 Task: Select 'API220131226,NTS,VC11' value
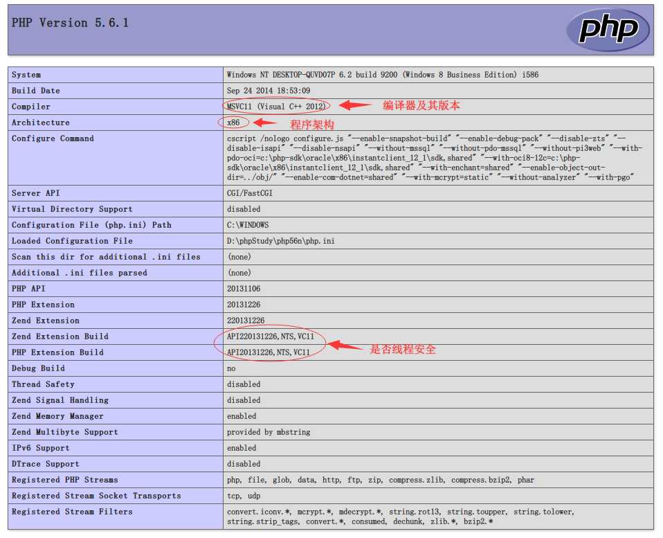pos(271,337)
